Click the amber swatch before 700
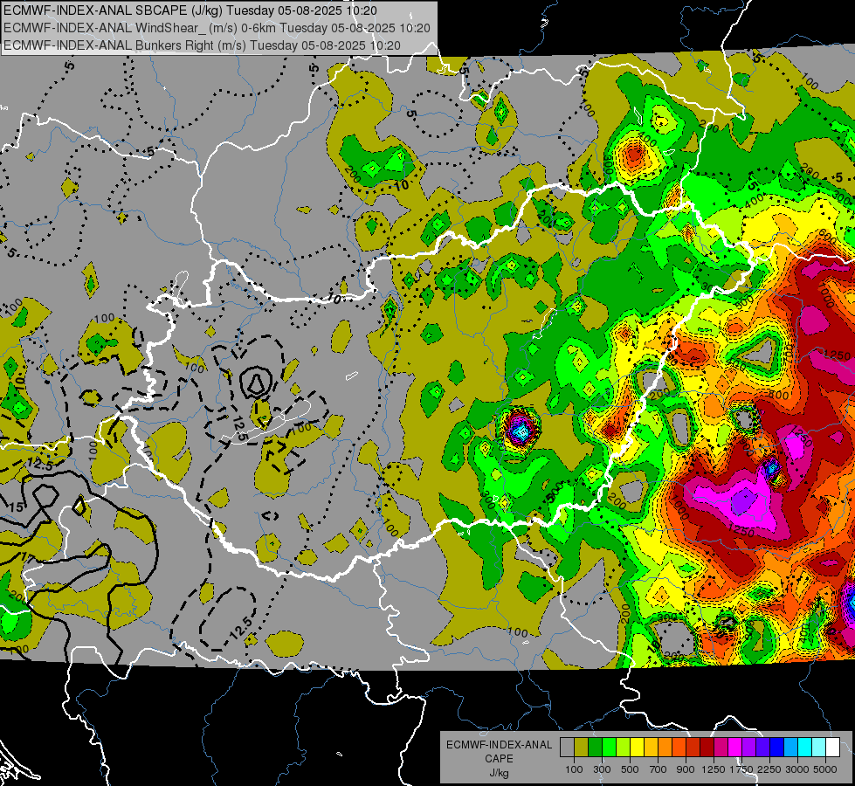Viewport: 855px width, 786px height. point(651,748)
